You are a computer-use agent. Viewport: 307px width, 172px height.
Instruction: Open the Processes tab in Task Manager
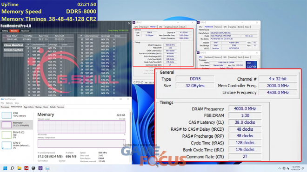5,107
